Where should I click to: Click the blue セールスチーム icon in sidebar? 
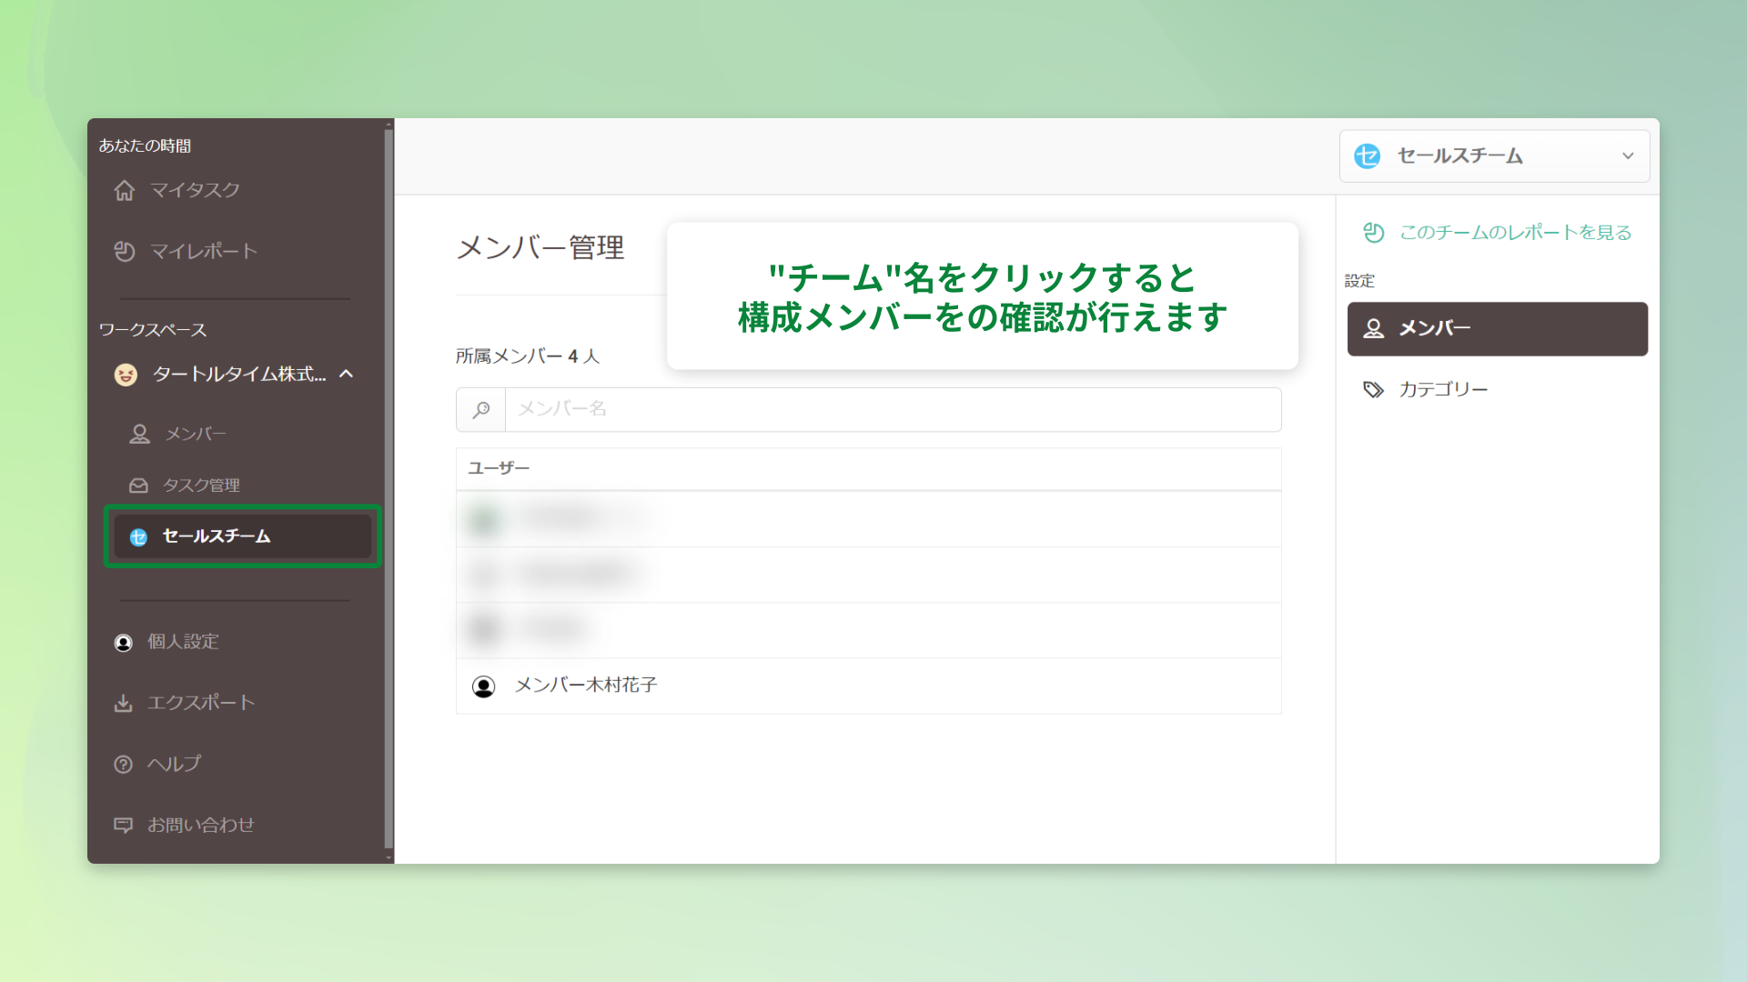tap(138, 537)
